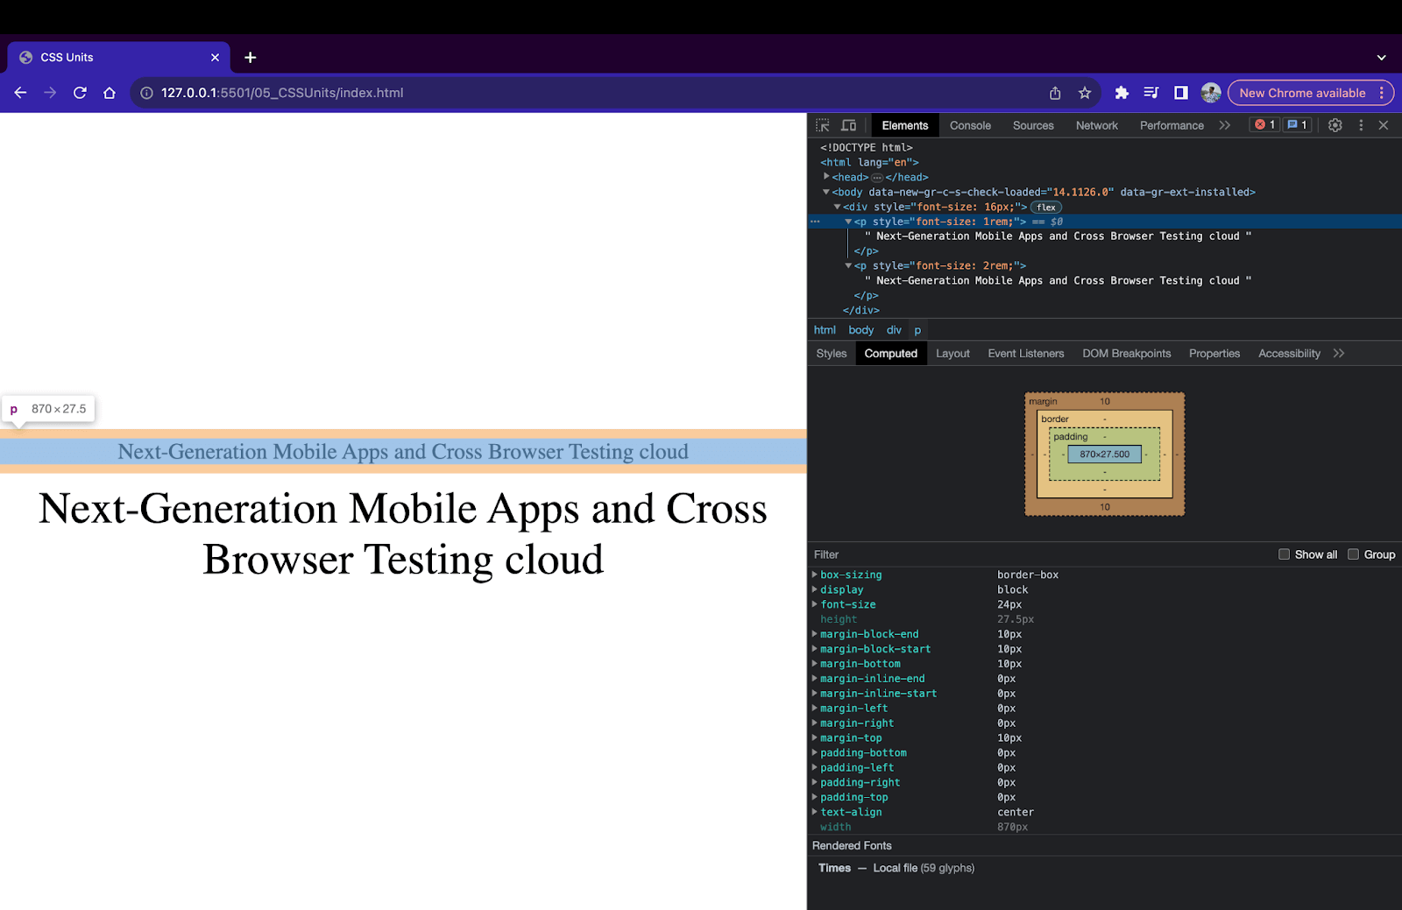Open the Accessibility tab
Screen dimensions: 1402x910
[x=1288, y=353]
